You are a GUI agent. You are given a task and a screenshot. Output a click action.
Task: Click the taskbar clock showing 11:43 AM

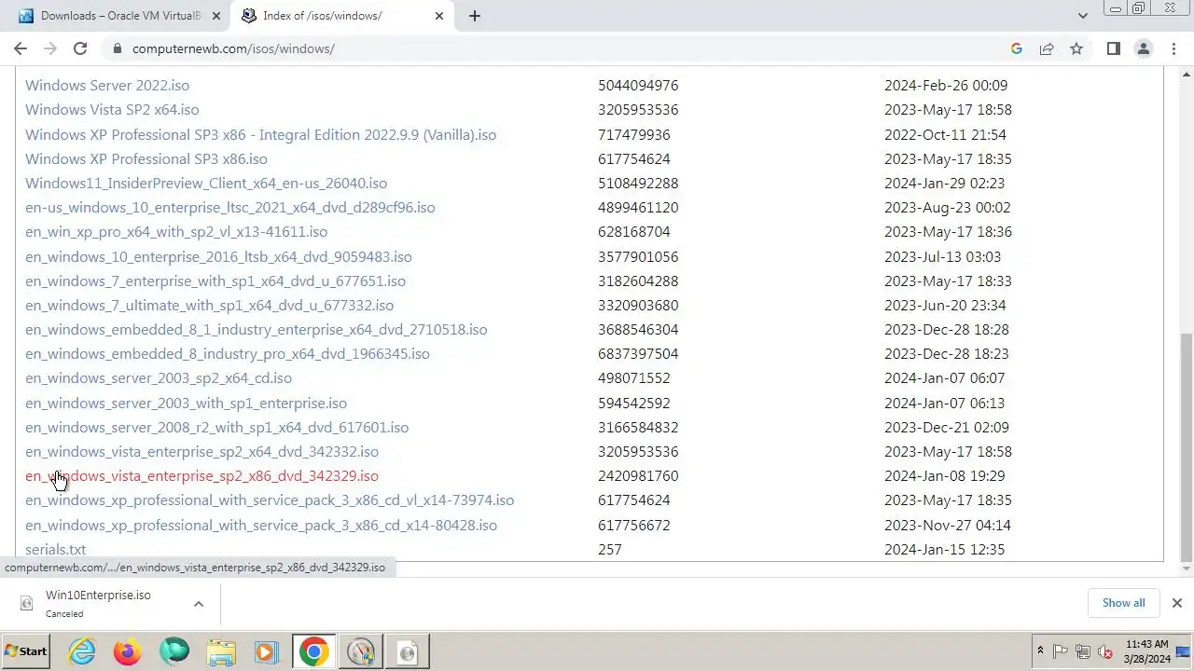point(1146,651)
